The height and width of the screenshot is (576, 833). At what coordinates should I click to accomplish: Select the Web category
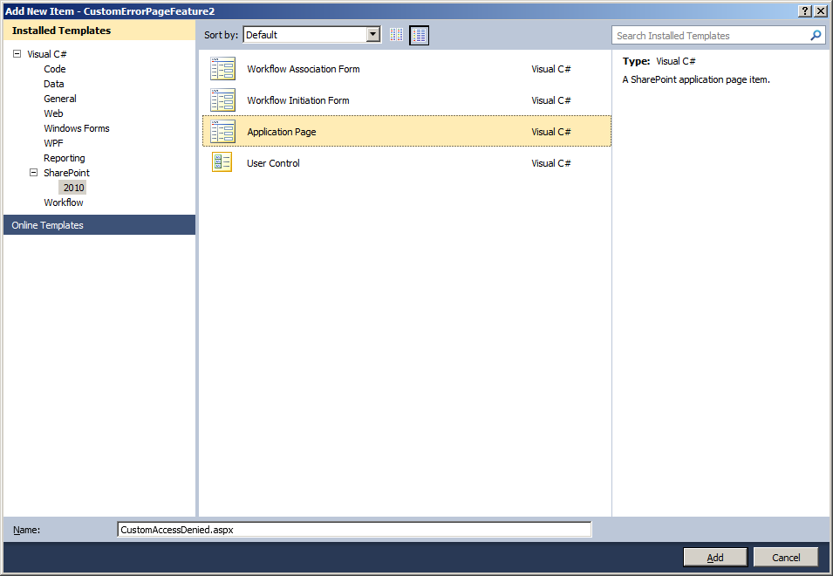click(53, 113)
